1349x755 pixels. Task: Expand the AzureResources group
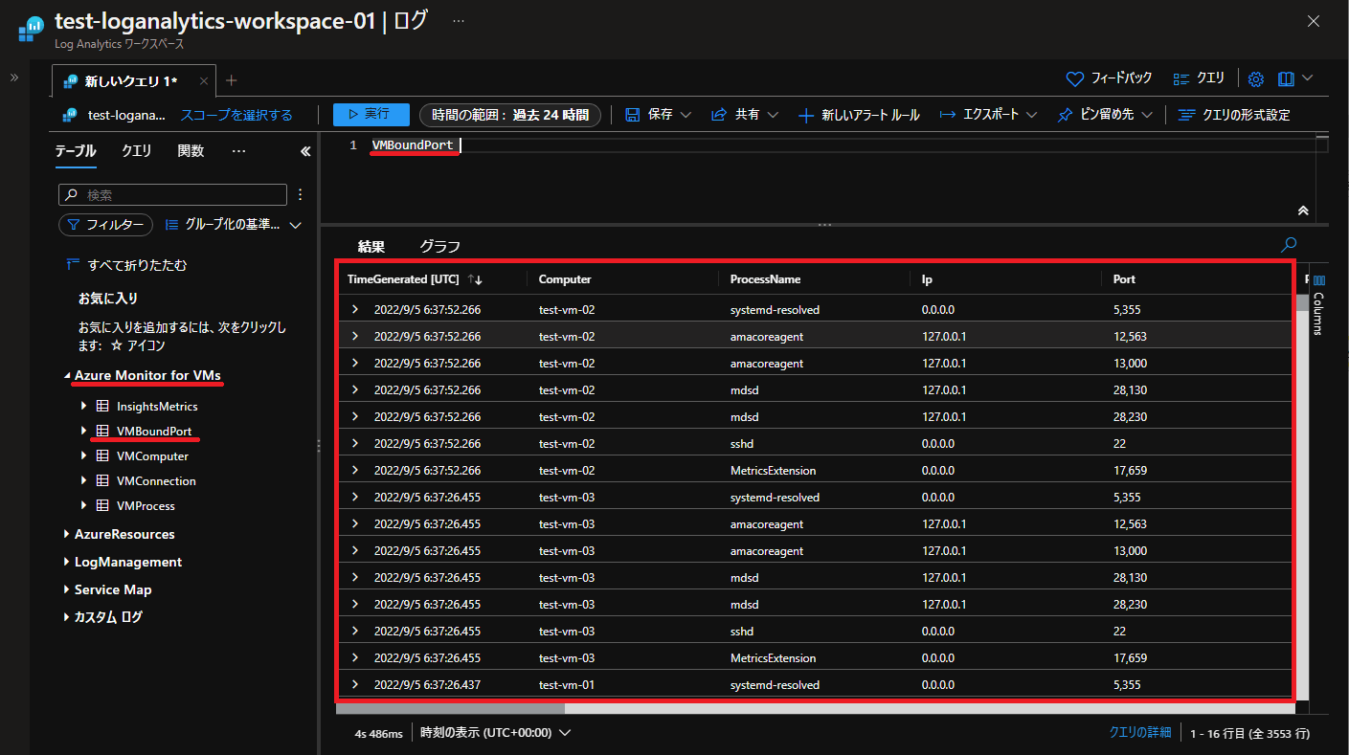[67, 535]
